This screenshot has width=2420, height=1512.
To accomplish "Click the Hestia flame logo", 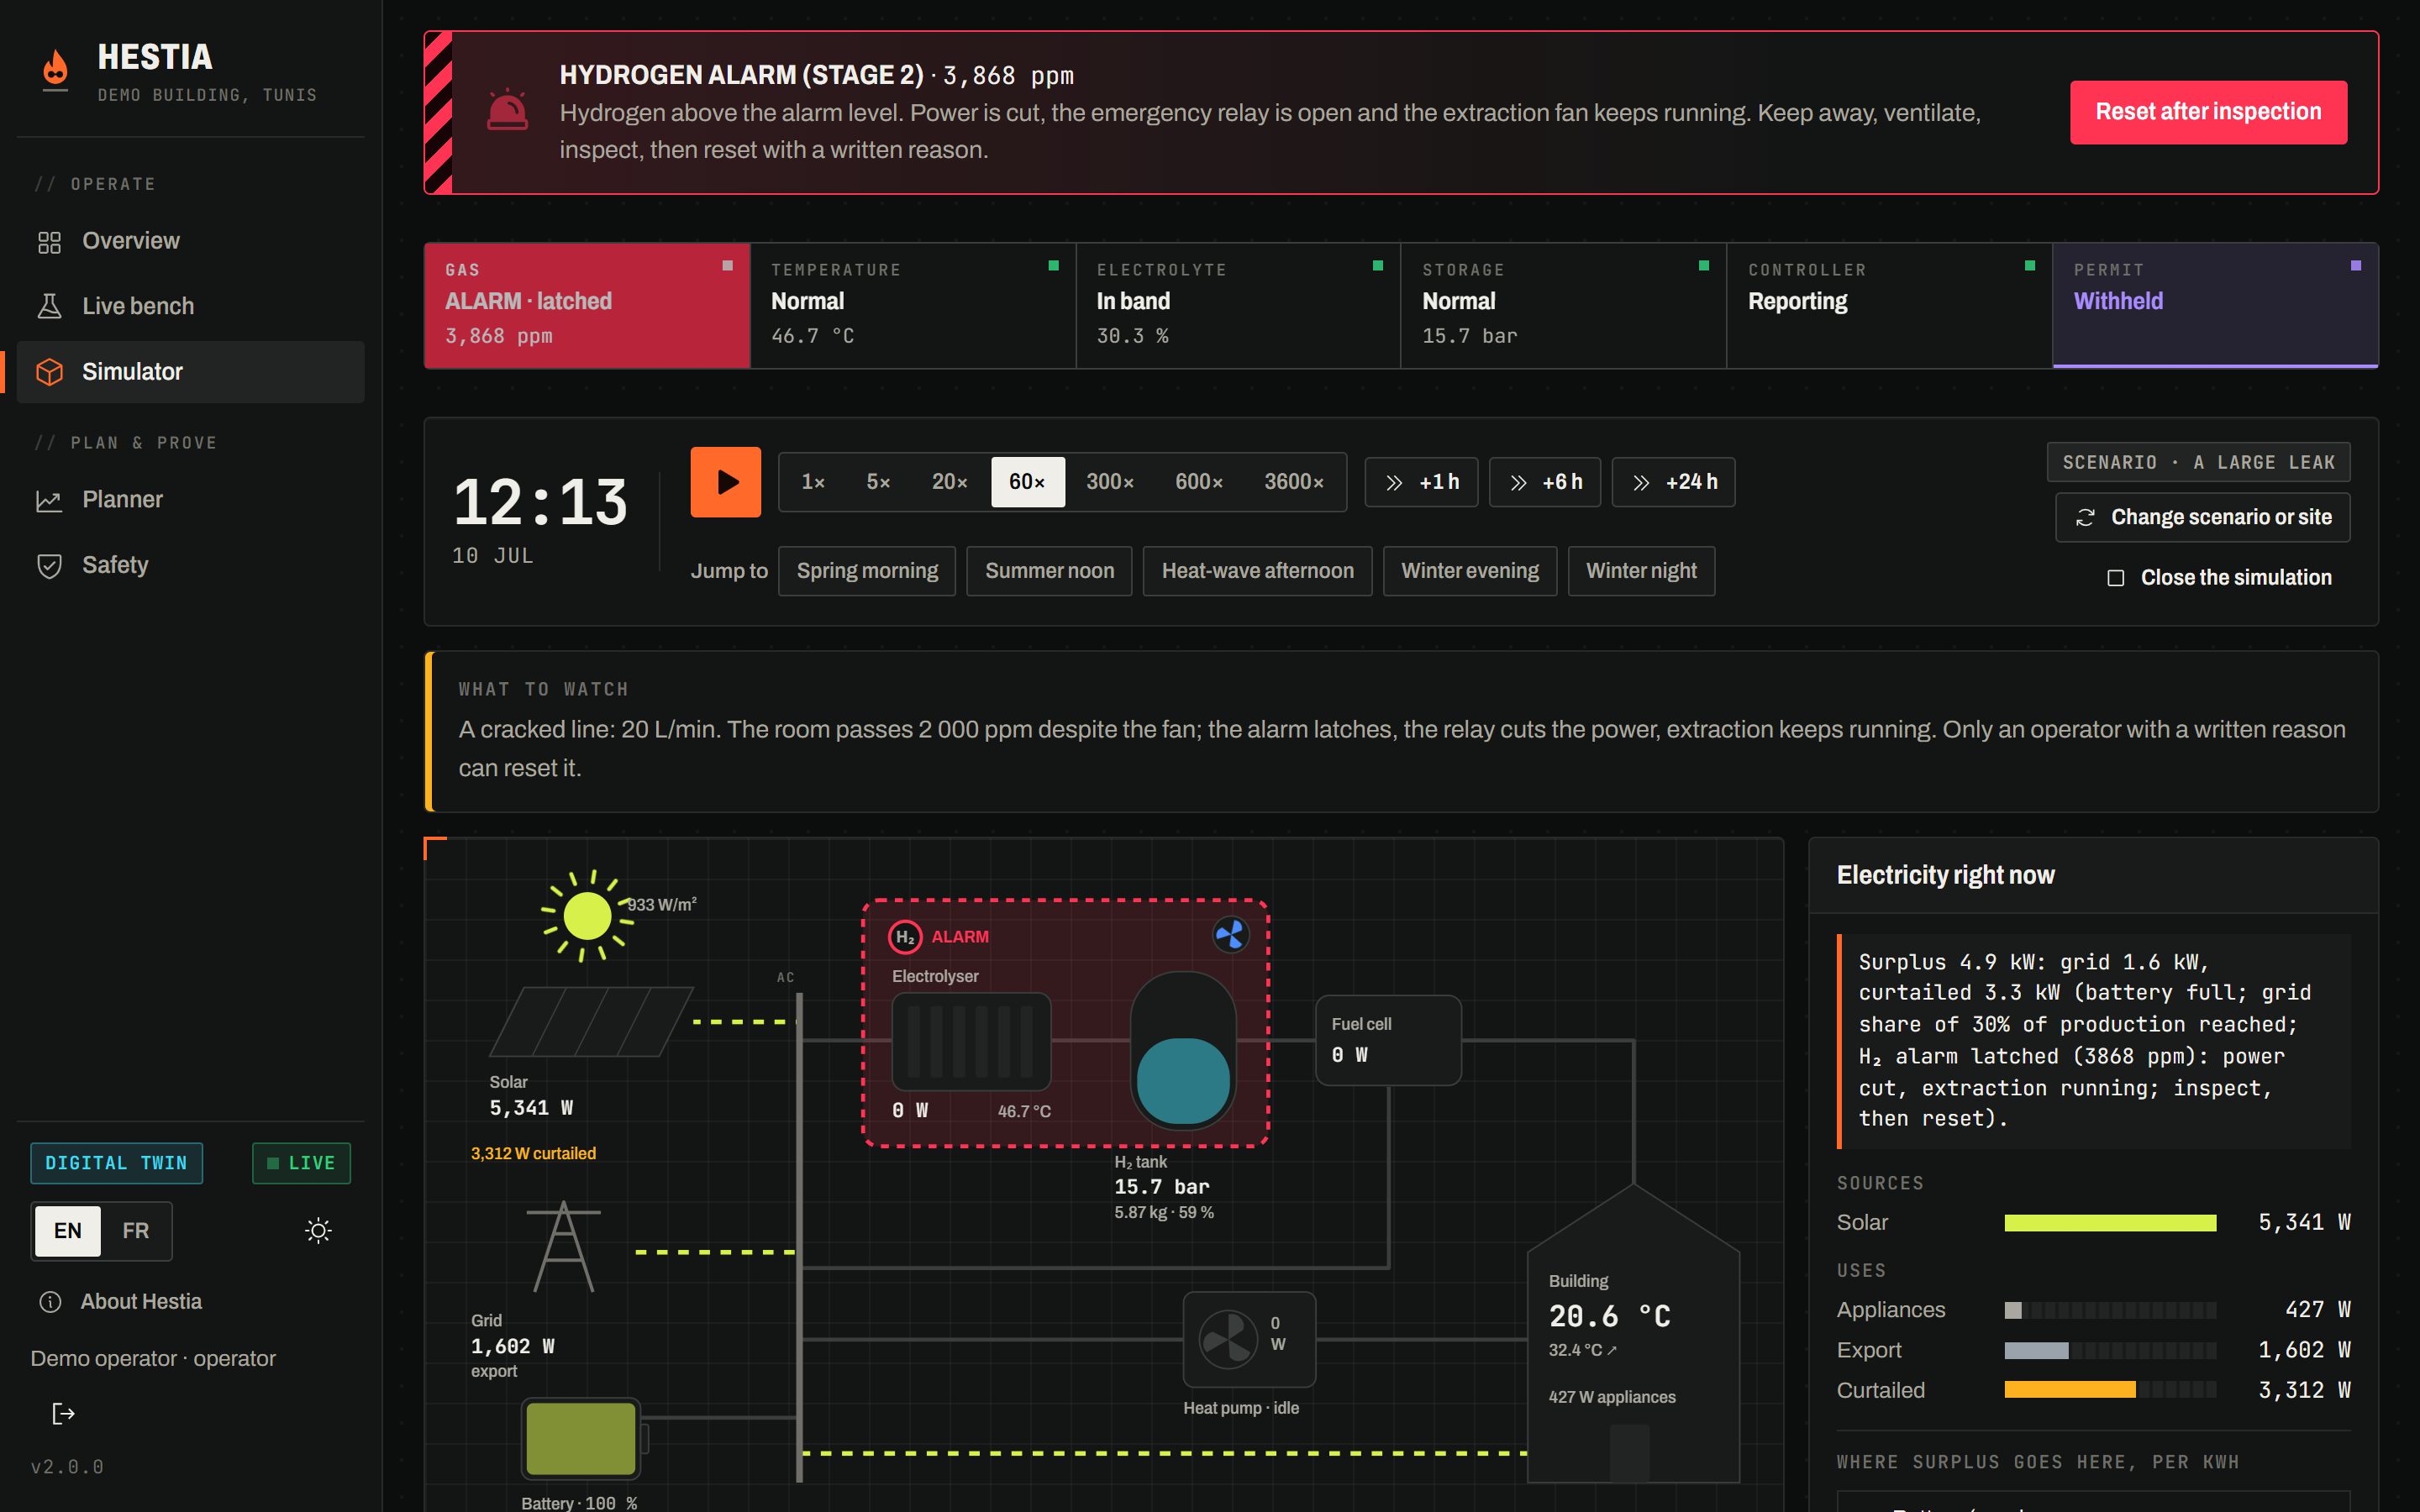I will 56,68.
